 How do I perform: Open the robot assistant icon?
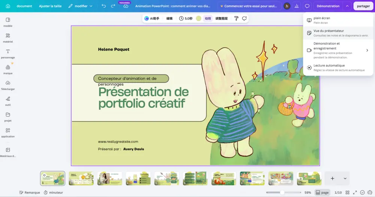(370, 193)
